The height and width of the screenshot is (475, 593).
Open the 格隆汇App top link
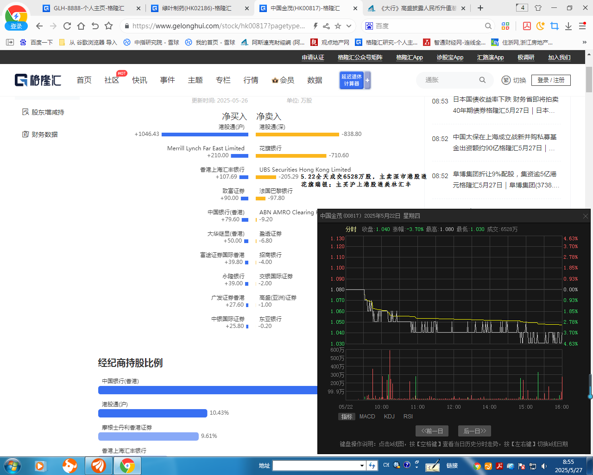[410, 58]
